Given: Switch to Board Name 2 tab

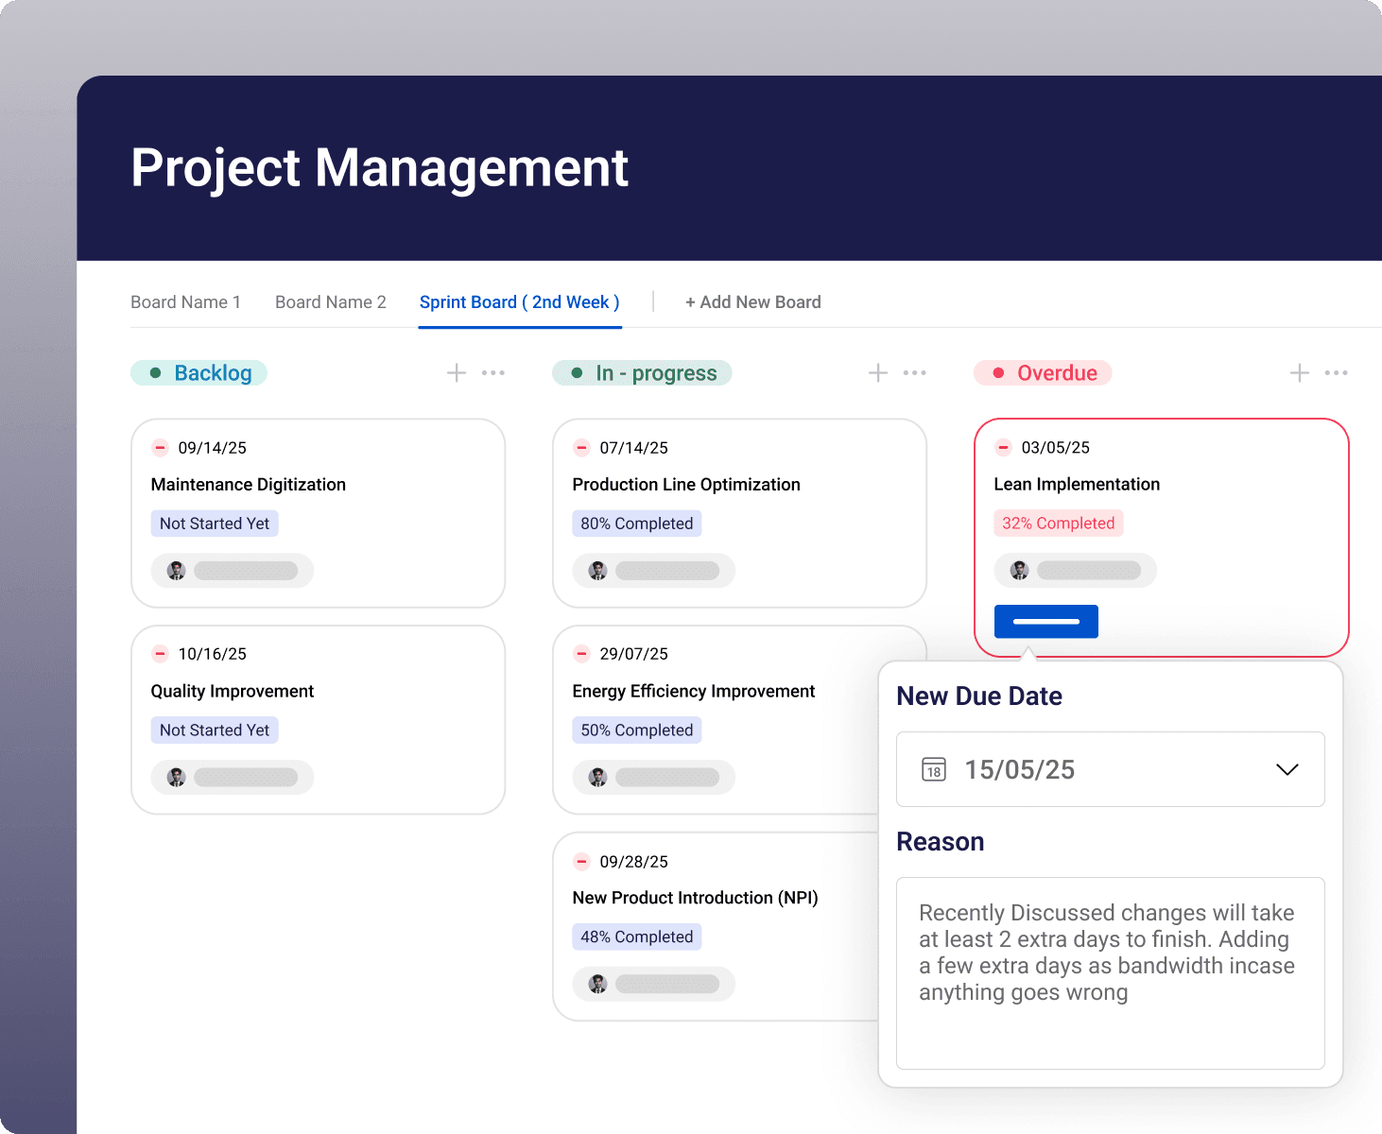Looking at the screenshot, I should (331, 302).
